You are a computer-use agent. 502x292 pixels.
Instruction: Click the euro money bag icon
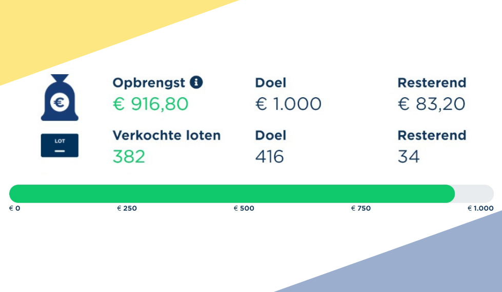pos(59,98)
